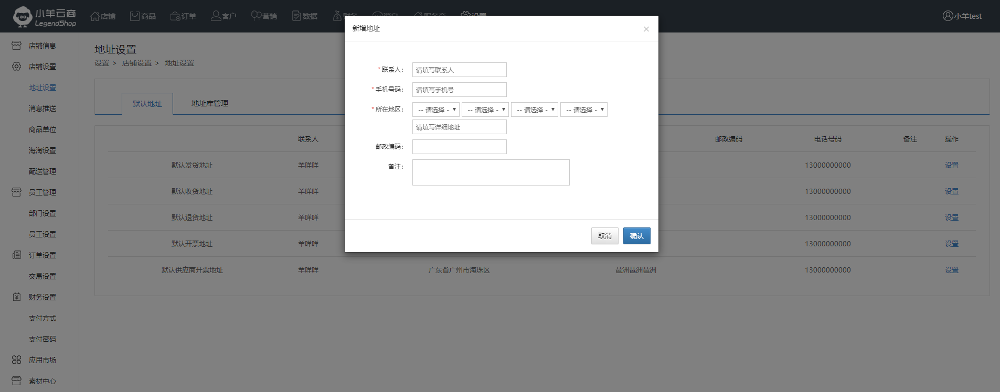1000x392 pixels.
Task: Click the store icon in top navigation
Action: [x=95, y=16]
